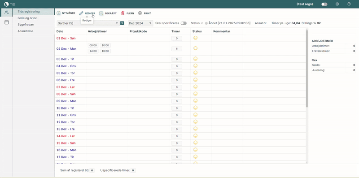Click the BEKRÆFT button label

point(111,13)
